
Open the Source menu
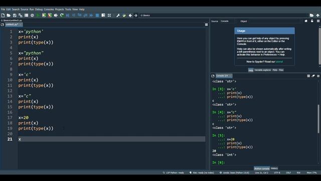(x=25, y=10)
